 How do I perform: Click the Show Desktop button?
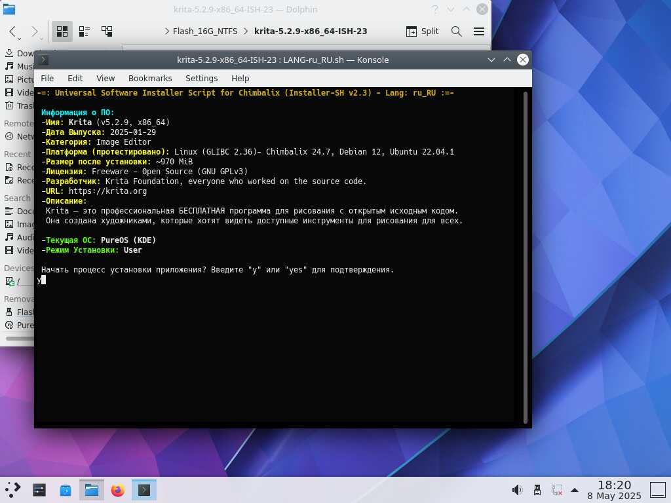pos(658,490)
